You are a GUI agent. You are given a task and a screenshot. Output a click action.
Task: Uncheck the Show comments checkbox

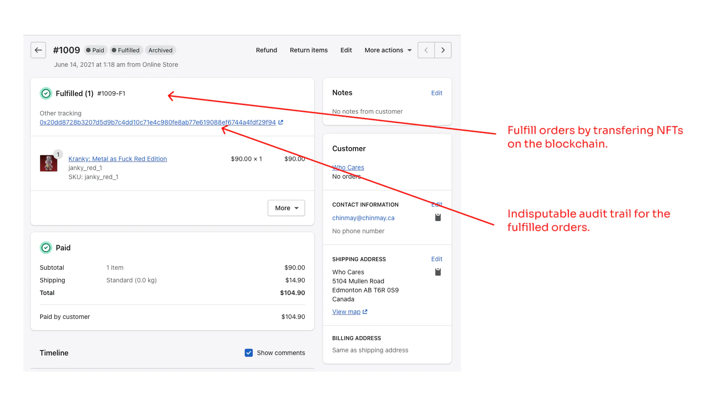point(249,353)
